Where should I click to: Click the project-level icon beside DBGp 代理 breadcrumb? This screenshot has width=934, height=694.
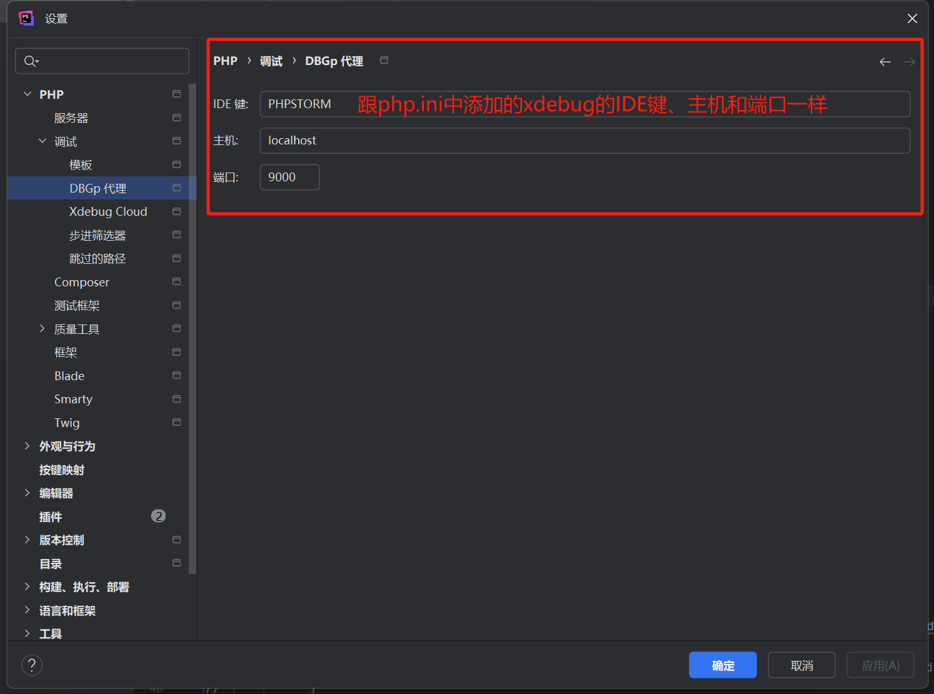tap(384, 60)
